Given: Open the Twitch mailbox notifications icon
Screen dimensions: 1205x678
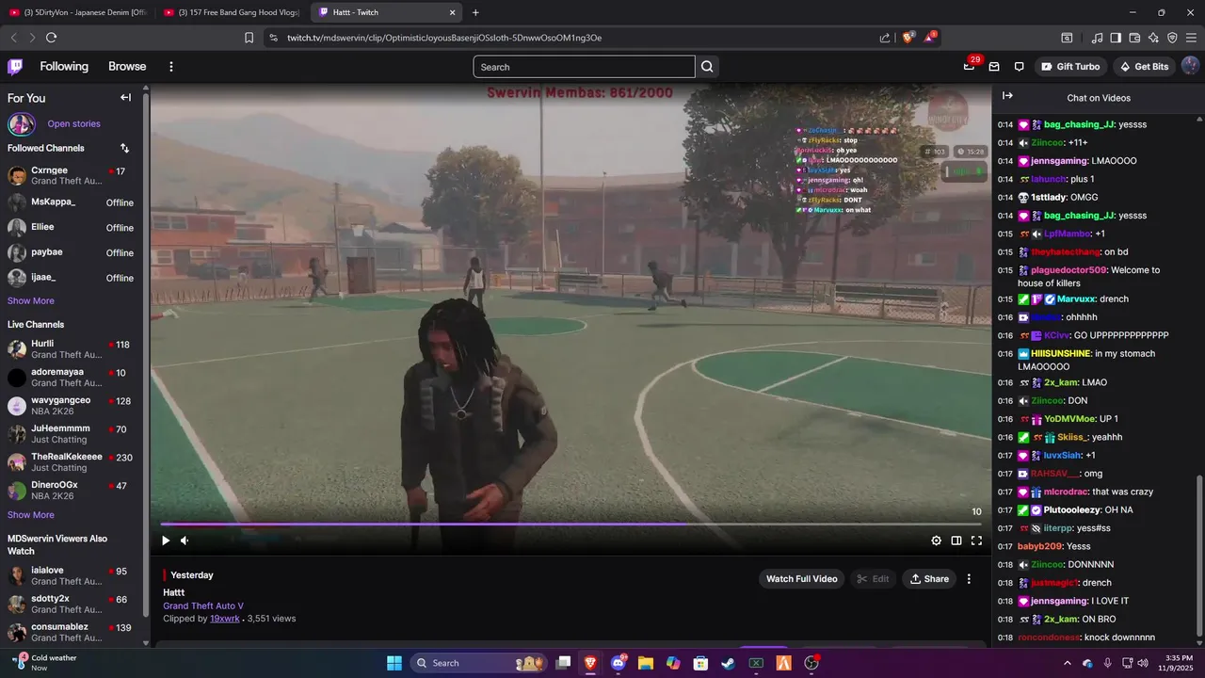Looking at the screenshot, I should (994, 67).
